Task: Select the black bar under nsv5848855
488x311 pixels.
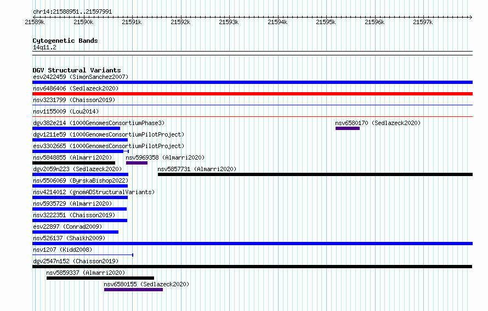Action: click(x=74, y=163)
